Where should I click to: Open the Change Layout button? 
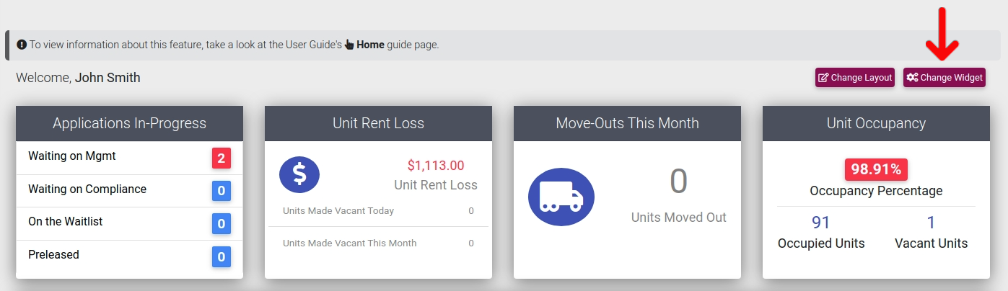click(856, 78)
